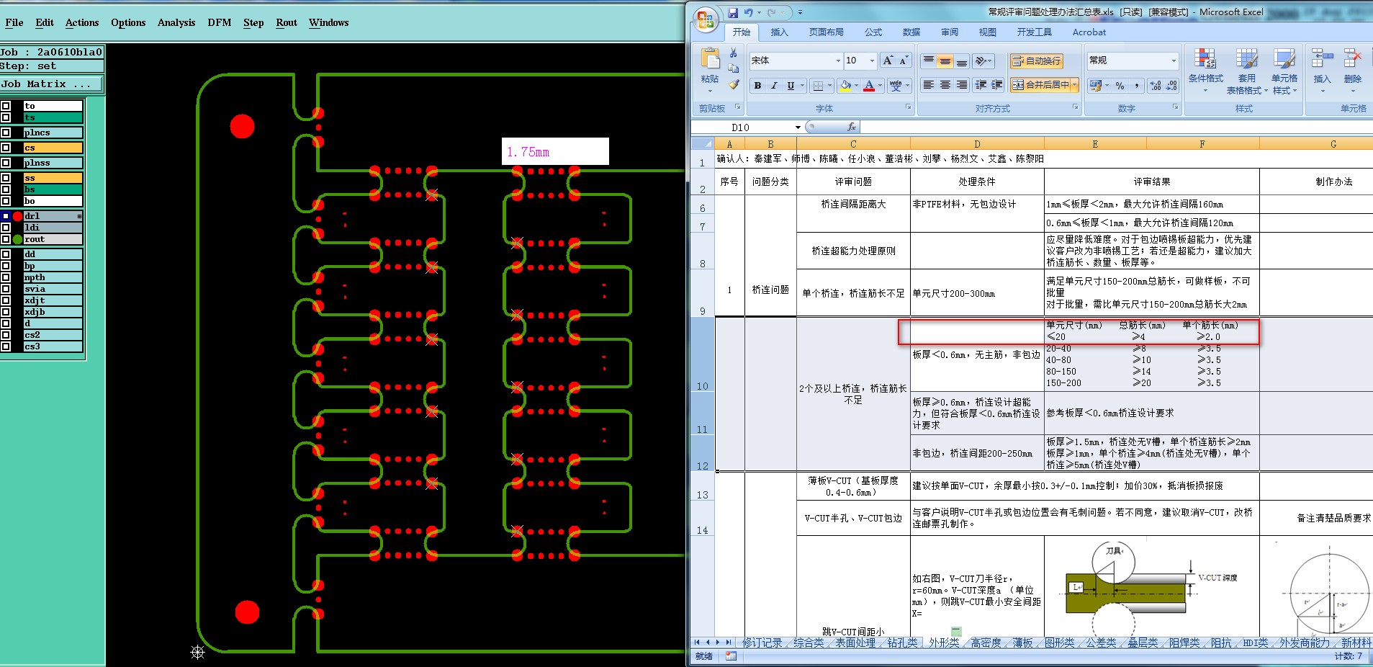Click the Paste clipboard icon

[710, 59]
